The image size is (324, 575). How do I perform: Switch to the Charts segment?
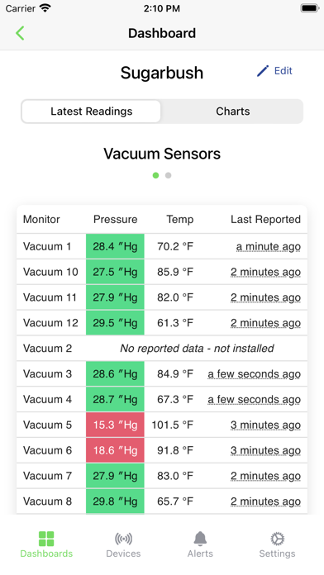pyautogui.click(x=232, y=112)
